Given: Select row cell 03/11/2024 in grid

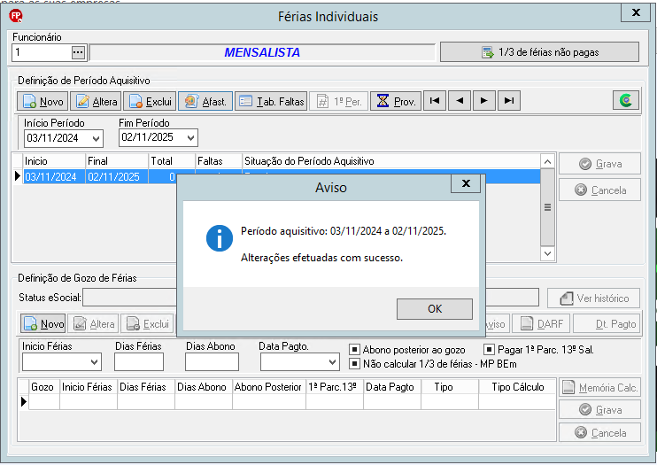Looking at the screenshot, I should click(54, 176).
